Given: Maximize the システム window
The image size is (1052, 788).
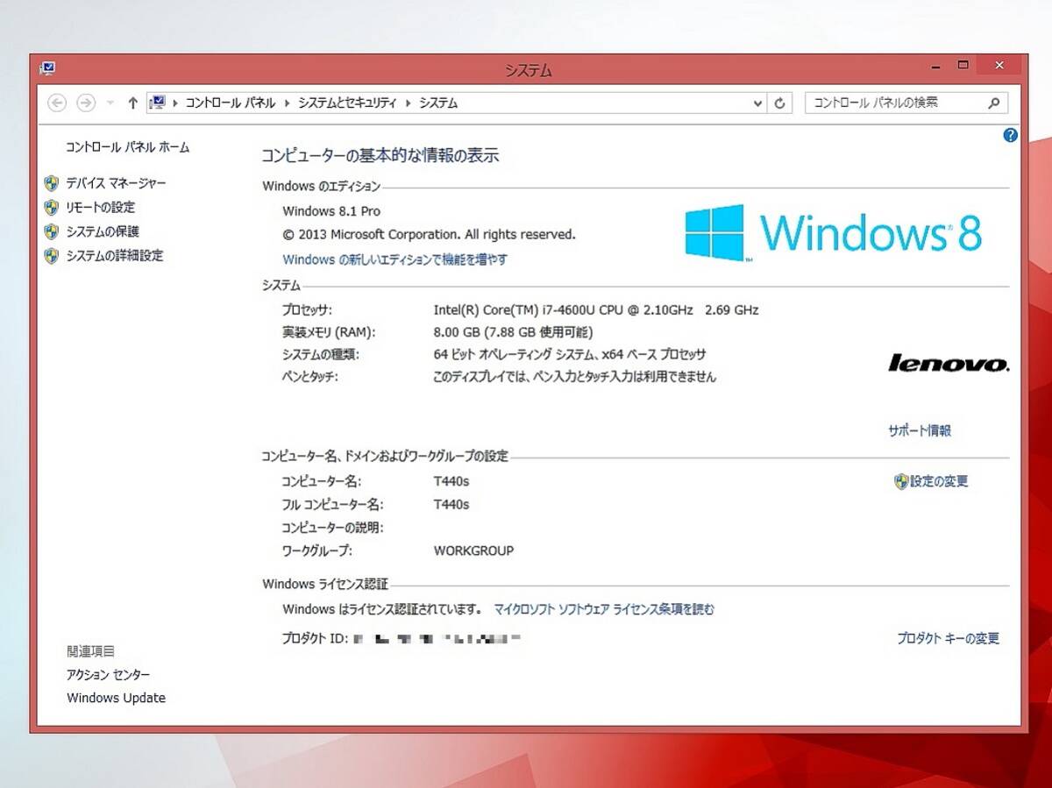Looking at the screenshot, I should [963, 66].
